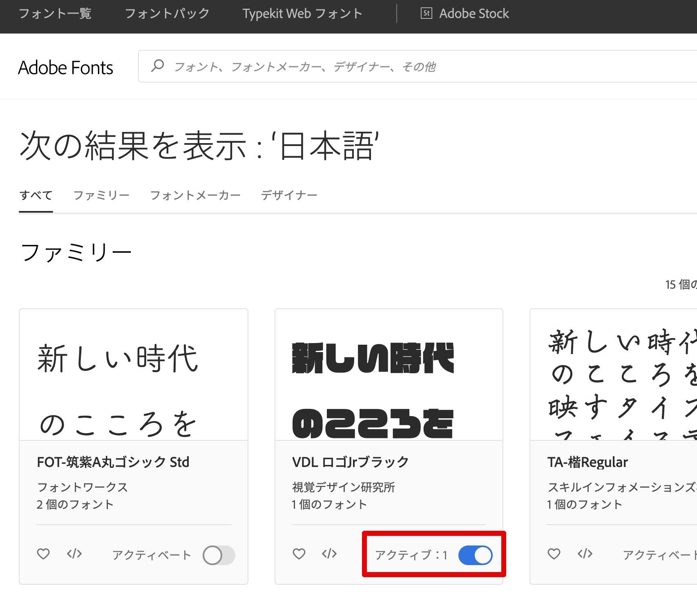Select the すべて tab

(x=36, y=195)
